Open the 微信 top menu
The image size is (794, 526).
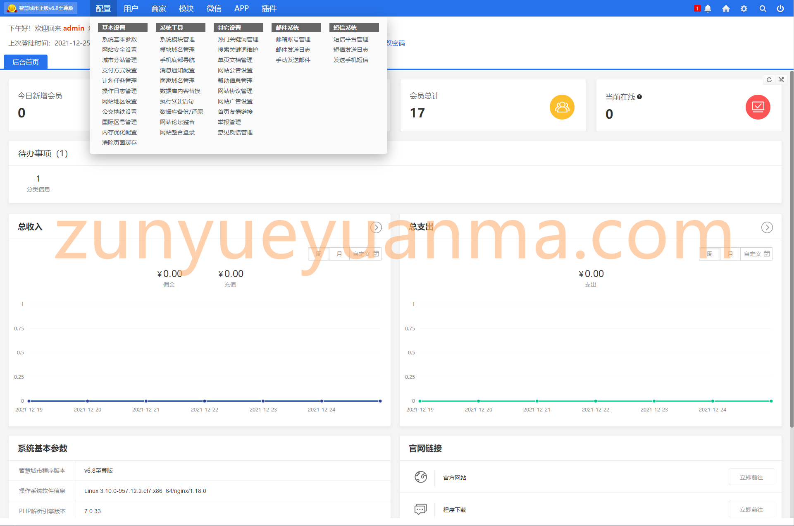pyautogui.click(x=214, y=8)
